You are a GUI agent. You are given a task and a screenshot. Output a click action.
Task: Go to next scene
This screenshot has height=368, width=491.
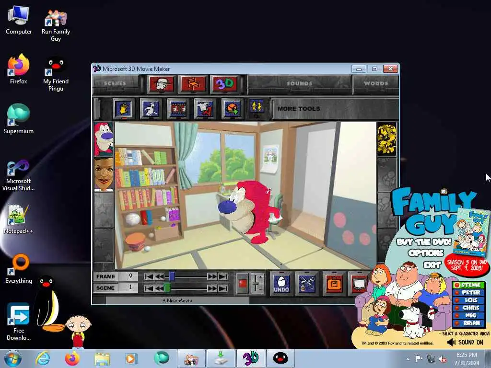click(x=212, y=288)
